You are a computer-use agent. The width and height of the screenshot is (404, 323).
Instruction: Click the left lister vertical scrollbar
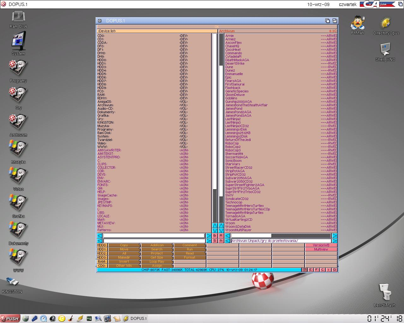[215, 128]
